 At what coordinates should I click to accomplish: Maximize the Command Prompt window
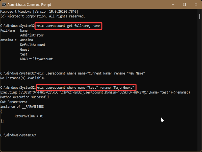click(184, 5)
